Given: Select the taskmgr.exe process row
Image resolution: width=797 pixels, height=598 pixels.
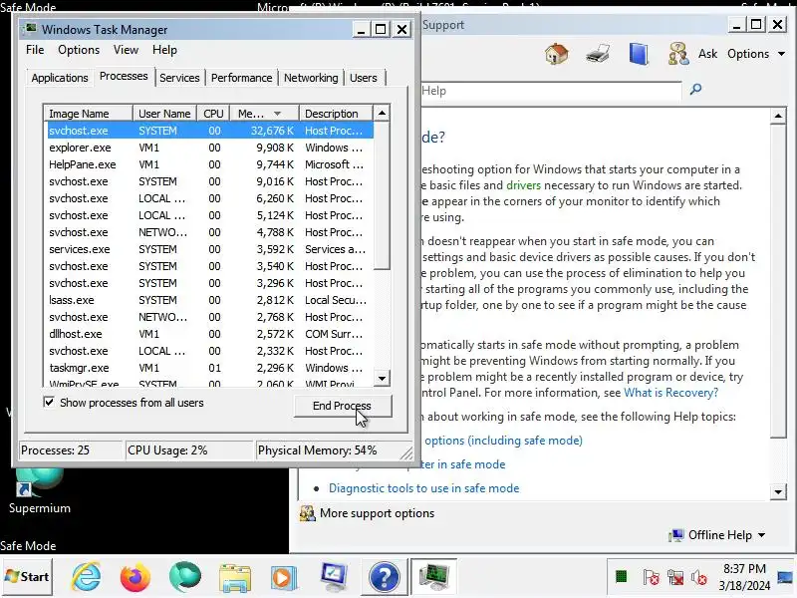Looking at the screenshot, I should 210,368.
